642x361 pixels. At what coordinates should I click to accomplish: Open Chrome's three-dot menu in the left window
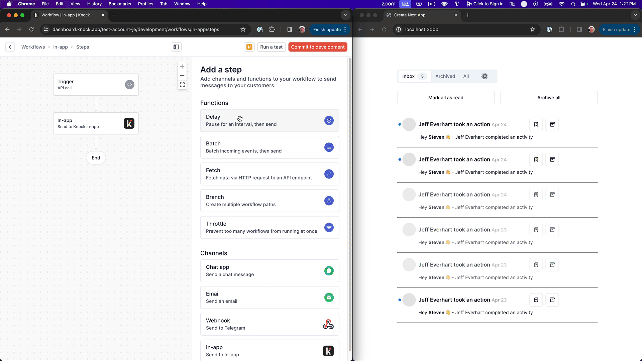[345, 29]
